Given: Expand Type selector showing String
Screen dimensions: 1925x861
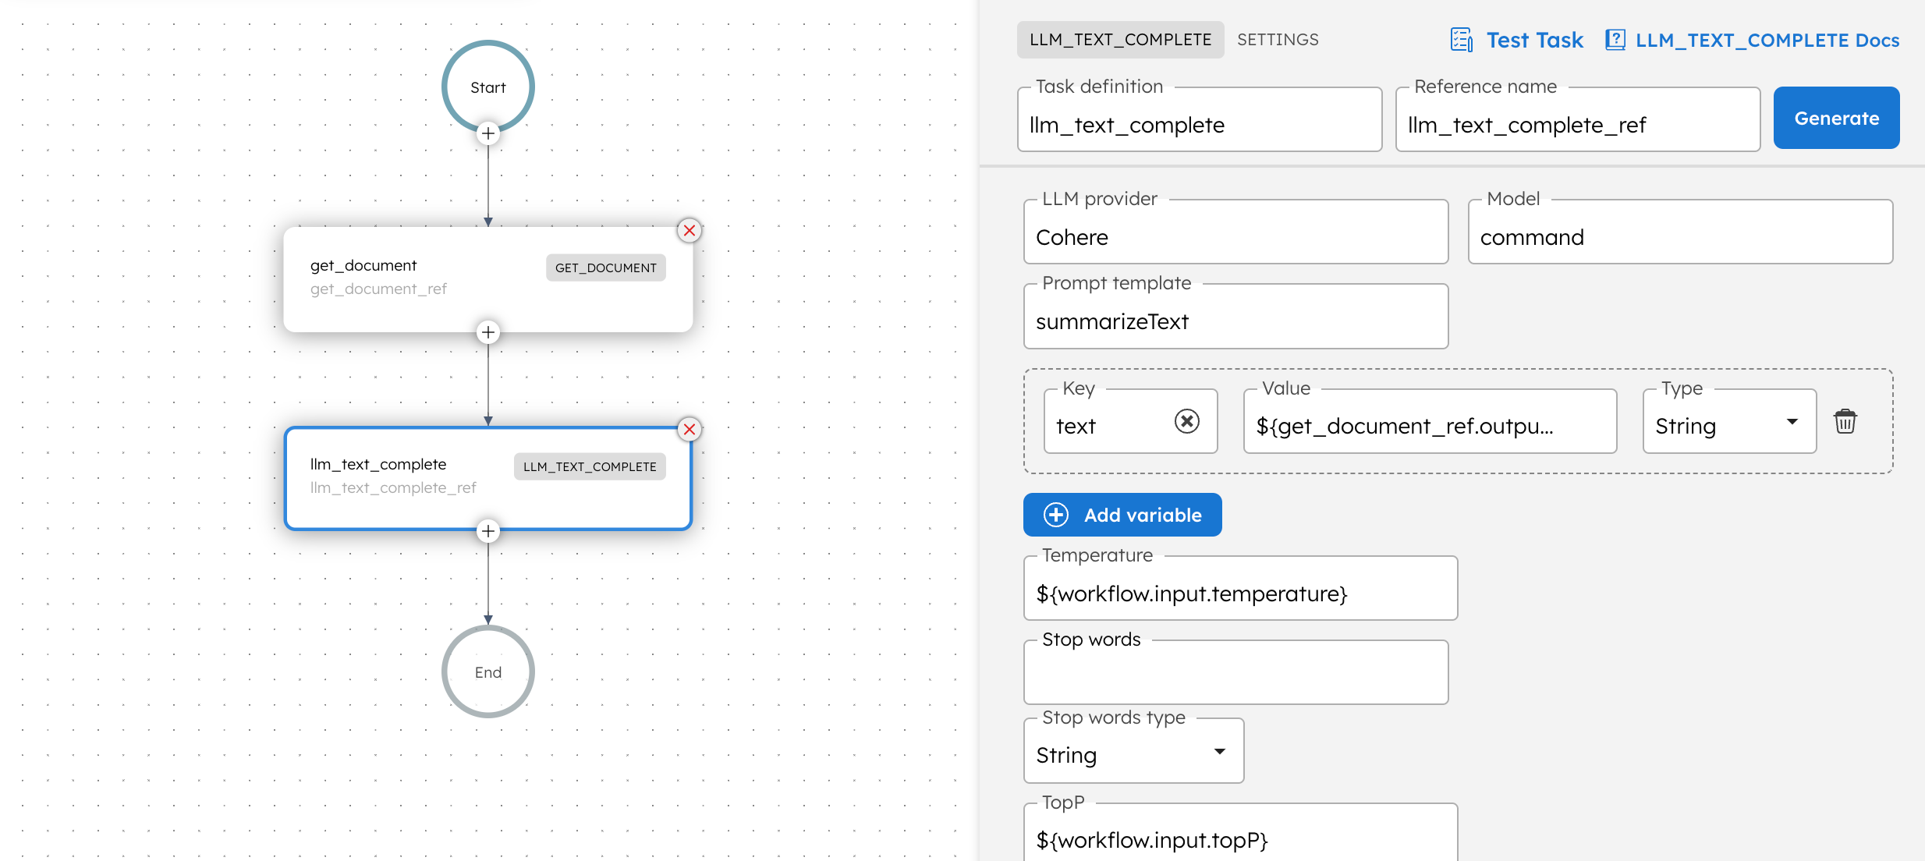Looking at the screenshot, I should click(x=1792, y=425).
